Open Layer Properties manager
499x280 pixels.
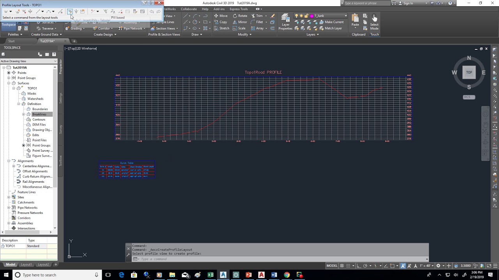click(x=285, y=22)
